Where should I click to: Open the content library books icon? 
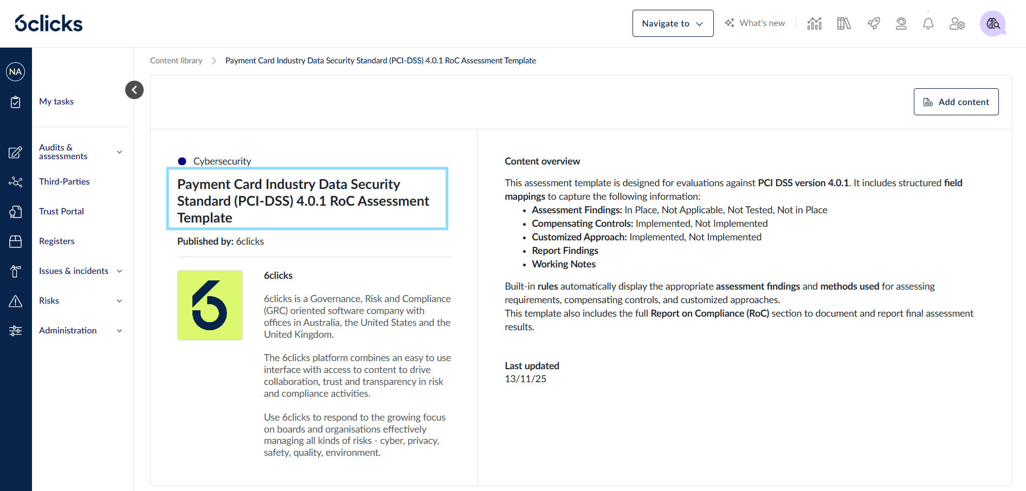coord(843,23)
